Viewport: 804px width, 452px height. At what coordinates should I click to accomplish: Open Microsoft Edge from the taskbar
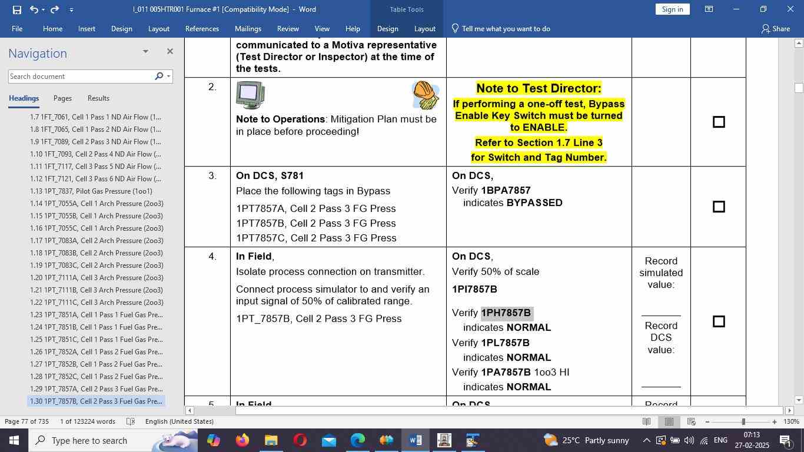coord(358,440)
